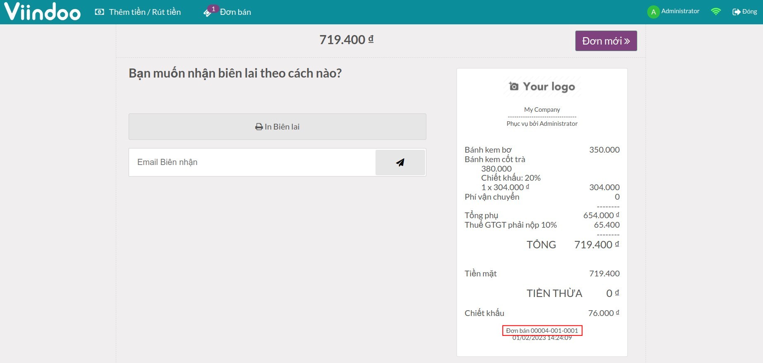Start a new order with Đơn mới
The height and width of the screenshot is (363, 763).
(606, 41)
